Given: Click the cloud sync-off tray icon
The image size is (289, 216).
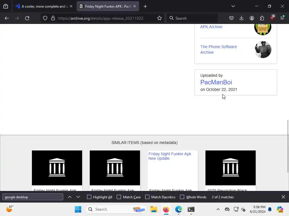Looking at the screenshot, I should [227, 209].
